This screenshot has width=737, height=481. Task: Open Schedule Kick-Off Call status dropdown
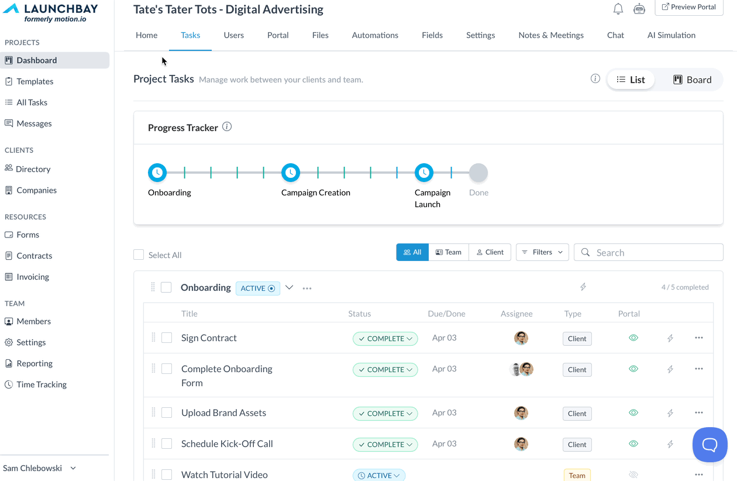coord(385,444)
